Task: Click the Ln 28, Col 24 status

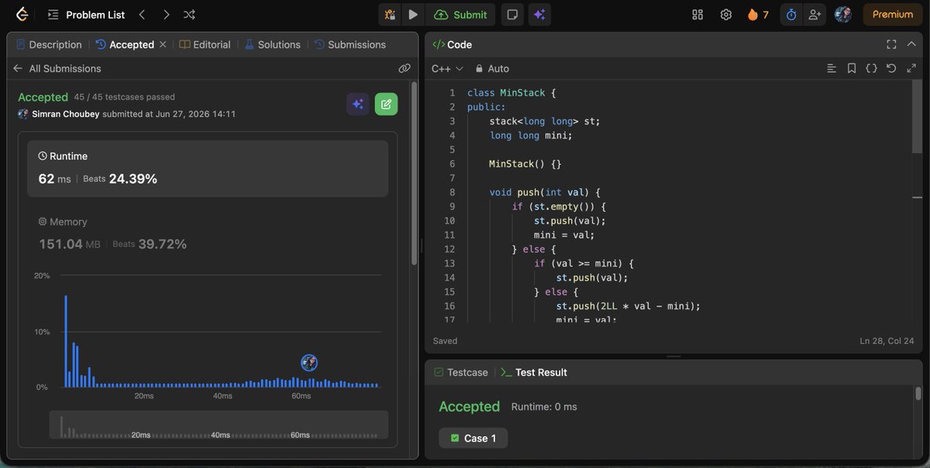Action: [887, 341]
